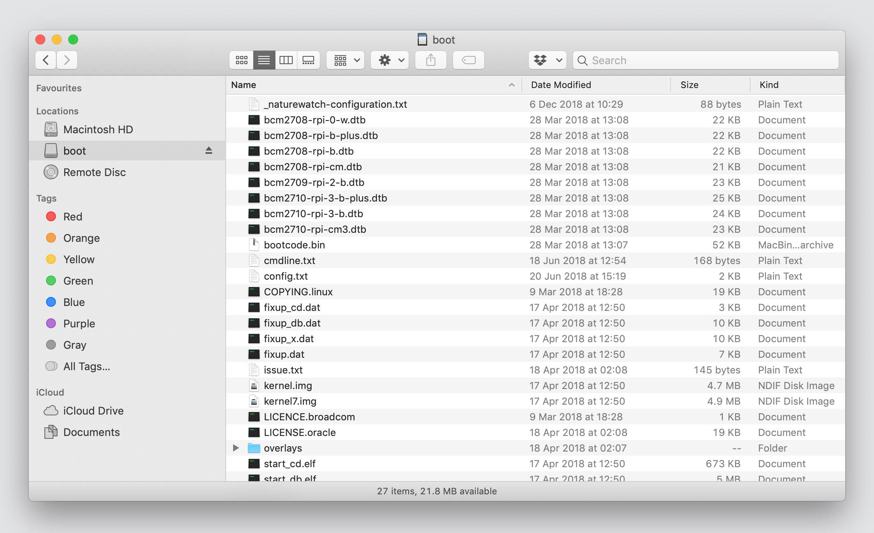Select file name bcm2710-rpi-3-b.dtb
The image size is (874, 533).
(313, 213)
